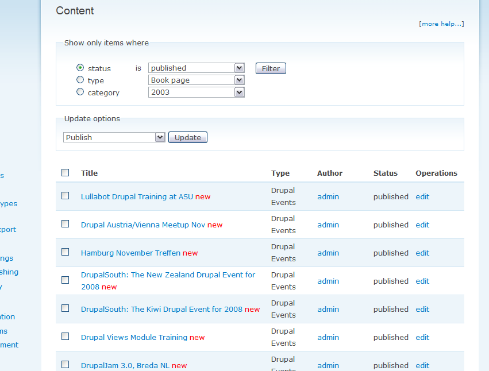Open the more help link

441,24
